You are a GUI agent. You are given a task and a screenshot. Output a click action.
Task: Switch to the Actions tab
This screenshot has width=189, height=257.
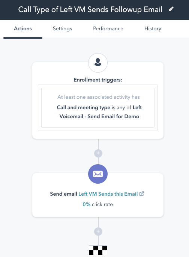tap(23, 28)
